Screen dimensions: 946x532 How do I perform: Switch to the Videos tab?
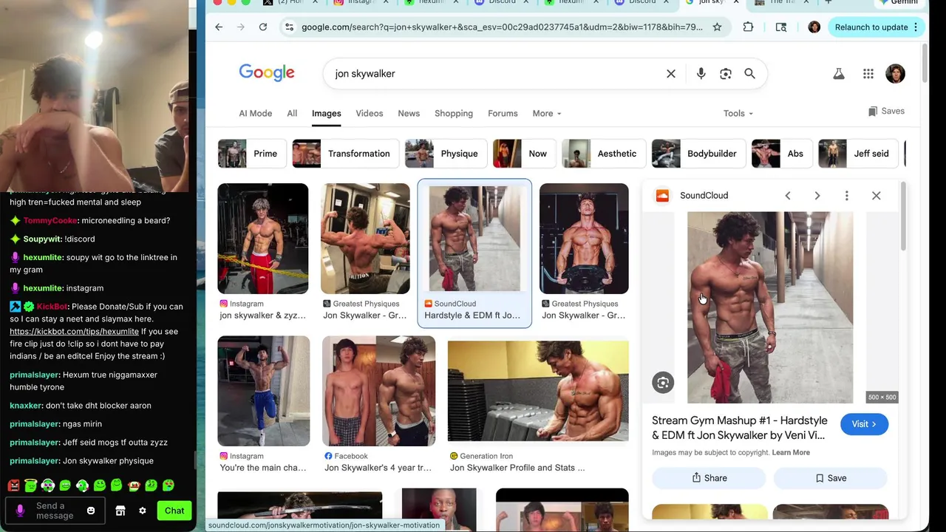[370, 114]
